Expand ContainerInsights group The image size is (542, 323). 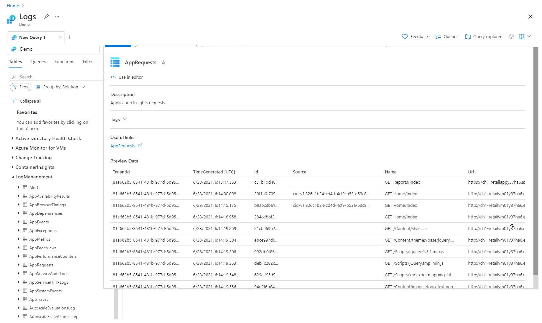[x=13, y=167]
